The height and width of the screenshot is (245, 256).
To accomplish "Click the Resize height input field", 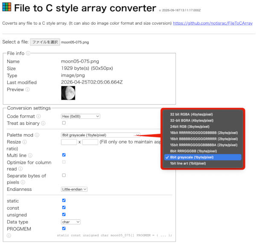I will pos(90,142).
